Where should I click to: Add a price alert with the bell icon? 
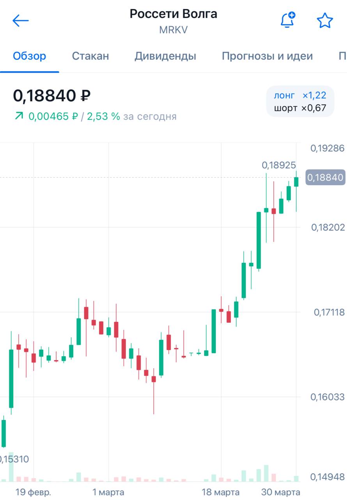[x=288, y=20]
